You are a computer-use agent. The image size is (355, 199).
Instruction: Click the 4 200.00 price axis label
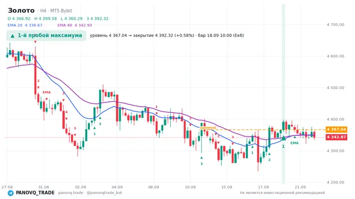(x=335, y=182)
